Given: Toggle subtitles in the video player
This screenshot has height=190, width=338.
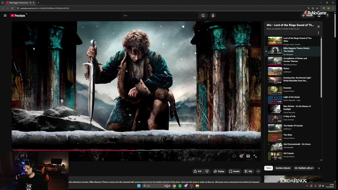Looking at the screenshot, I should pyautogui.click(x=234, y=156).
